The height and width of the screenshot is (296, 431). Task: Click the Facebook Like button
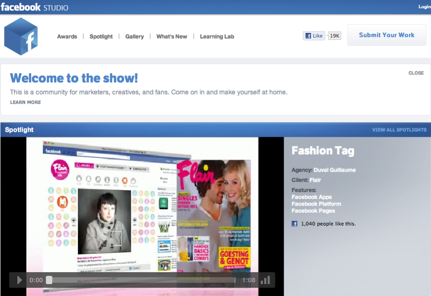pos(314,36)
